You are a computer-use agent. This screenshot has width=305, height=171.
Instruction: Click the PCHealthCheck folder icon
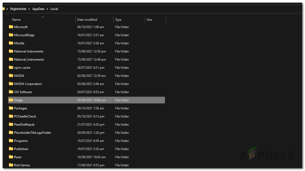pos(11,116)
